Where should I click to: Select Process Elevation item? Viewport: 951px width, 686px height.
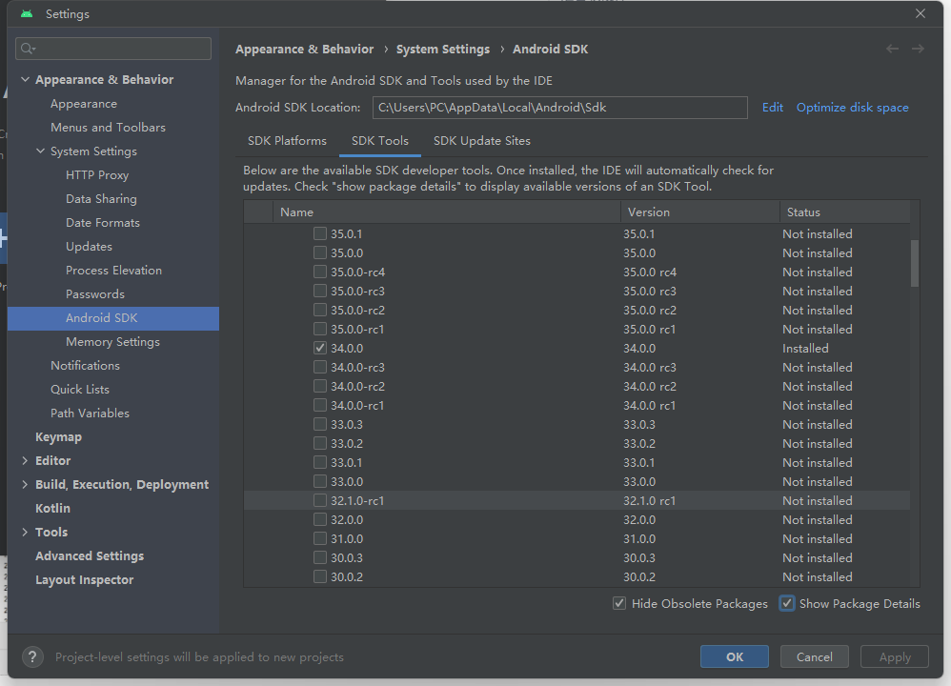coord(113,270)
